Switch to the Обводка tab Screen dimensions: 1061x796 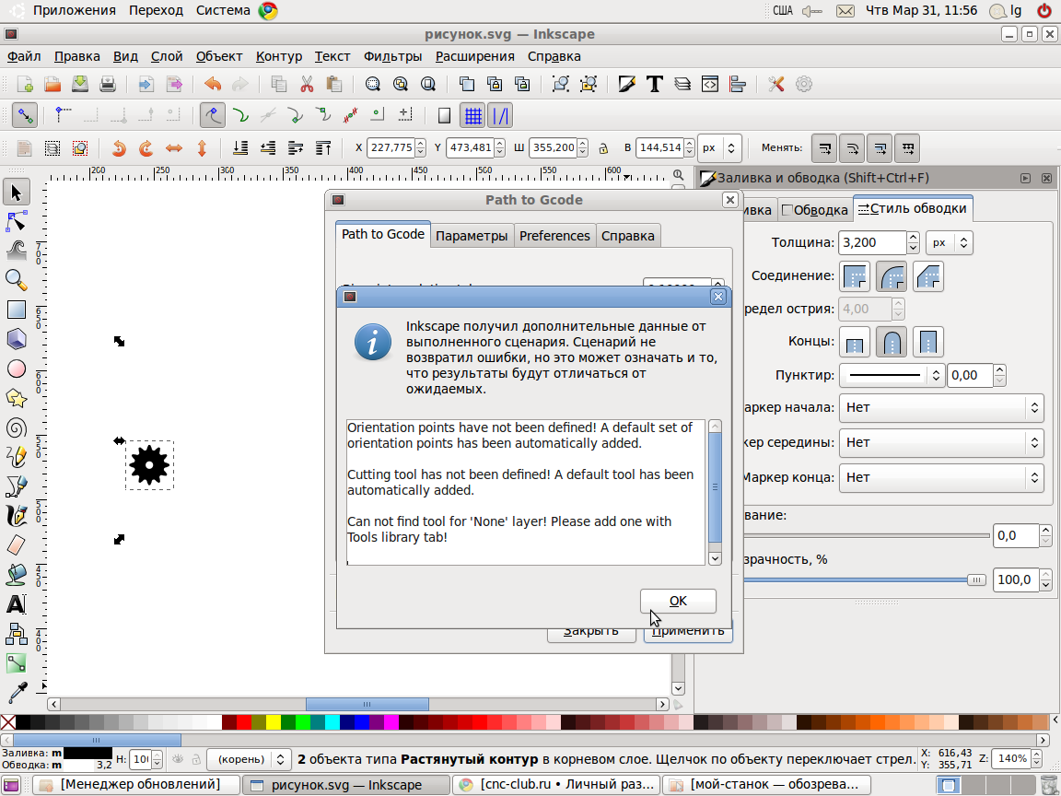(815, 210)
